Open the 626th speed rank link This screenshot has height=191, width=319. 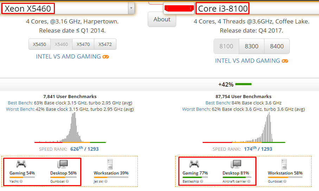[84, 149]
